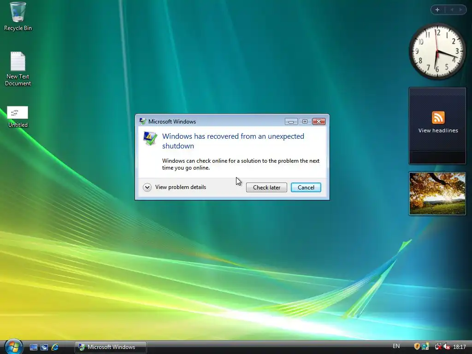Click Switch between windows quick launch icon
The width and height of the screenshot is (472, 354).
tap(44, 347)
